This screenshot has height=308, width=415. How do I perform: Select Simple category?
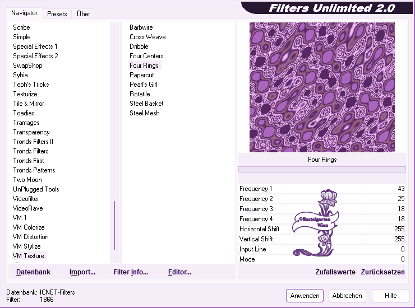pos(22,37)
